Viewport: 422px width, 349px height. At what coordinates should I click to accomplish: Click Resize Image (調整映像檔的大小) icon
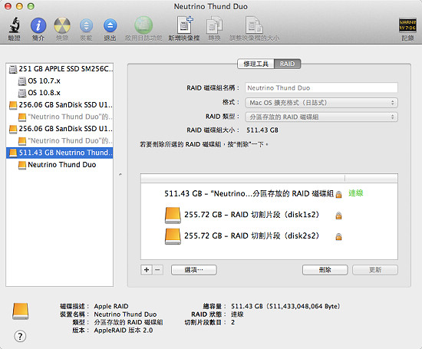(x=254, y=25)
